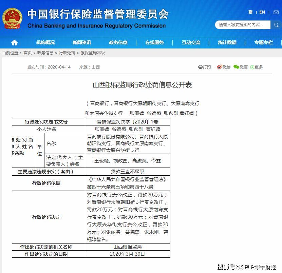Switch to traditional Chinese (繁)
The image size is (282, 273).
(250, 12)
